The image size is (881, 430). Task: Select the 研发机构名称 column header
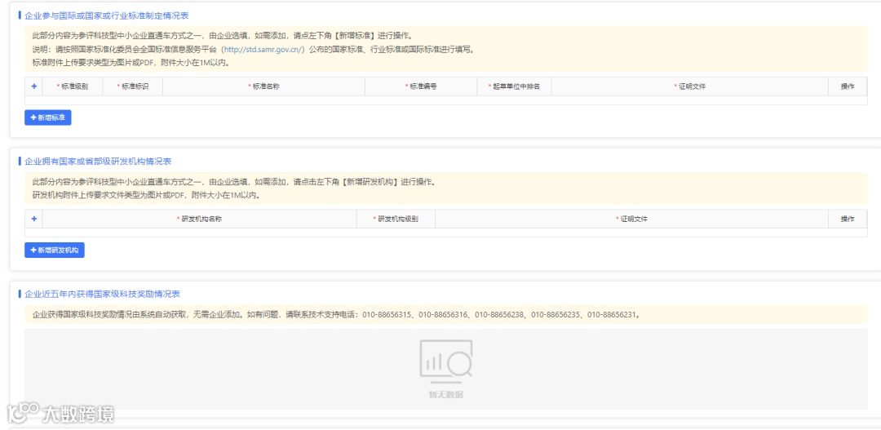200,219
